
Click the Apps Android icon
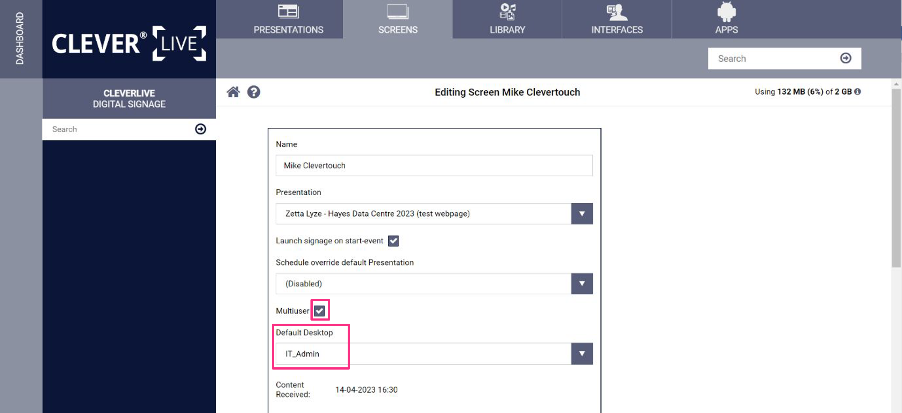click(x=727, y=11)
